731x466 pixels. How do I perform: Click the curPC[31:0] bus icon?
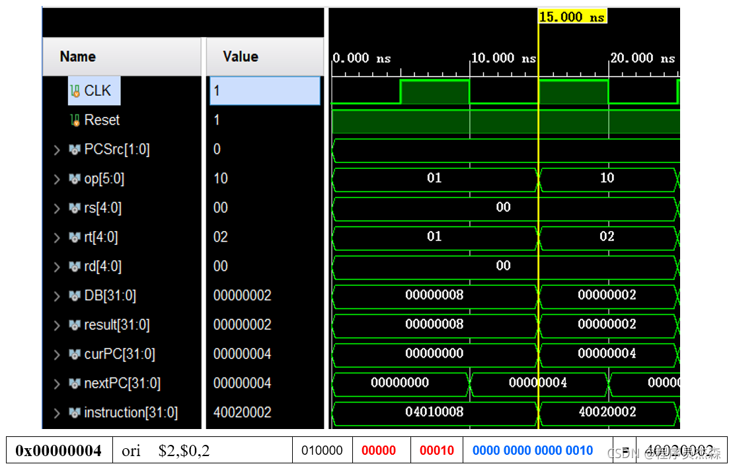click(x=75, y=354)
